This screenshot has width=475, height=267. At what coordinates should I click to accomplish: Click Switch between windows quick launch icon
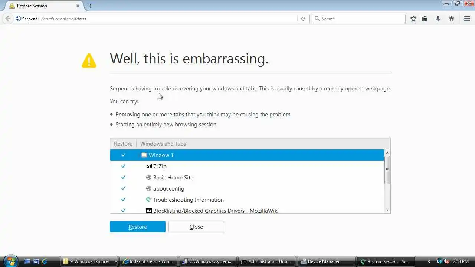[x=36, y=261]
